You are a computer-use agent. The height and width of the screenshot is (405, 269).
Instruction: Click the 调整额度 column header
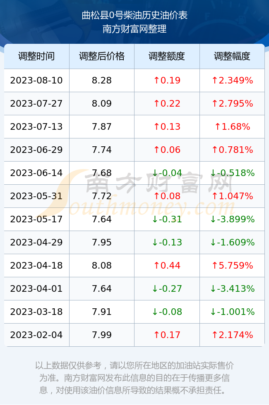click(167, 56)
